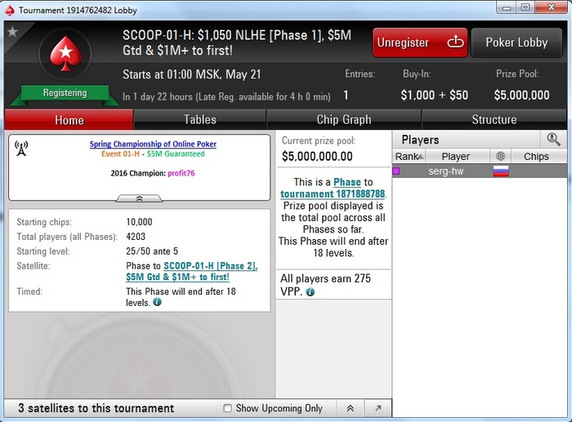Click the players search magnifier icon
Viewport: 572px width, 422px height.
click(553, 140)
